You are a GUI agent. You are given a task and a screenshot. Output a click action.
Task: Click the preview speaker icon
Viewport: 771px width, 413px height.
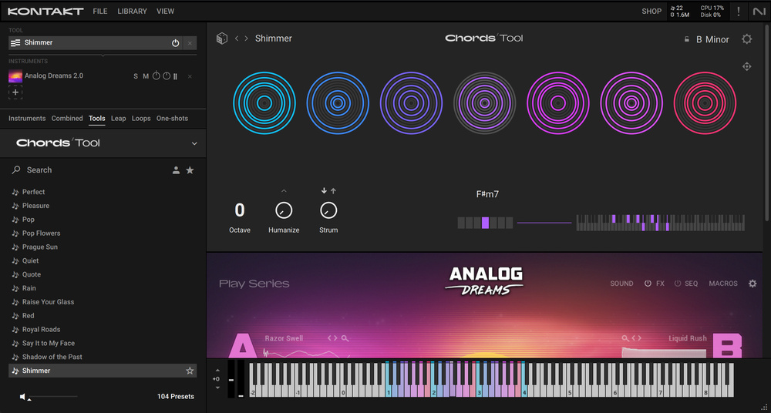pos(22,396)
